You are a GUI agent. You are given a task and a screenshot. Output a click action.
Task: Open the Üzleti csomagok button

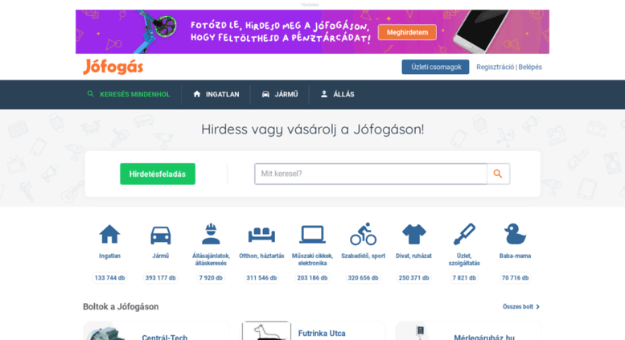435,67
